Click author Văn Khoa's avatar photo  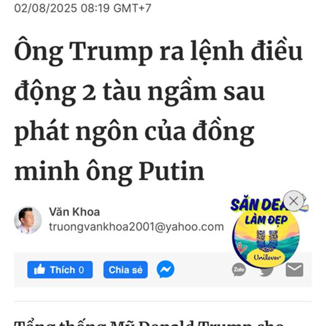tap(28, 220)
